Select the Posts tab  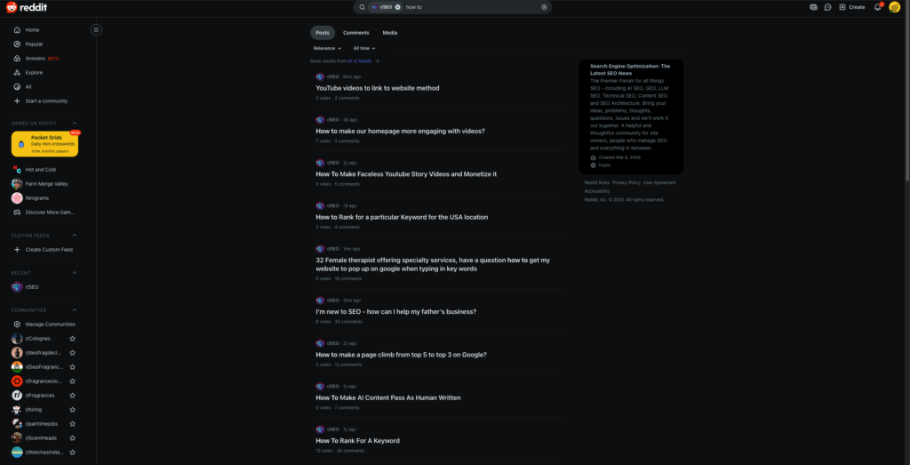coord(322,33)
